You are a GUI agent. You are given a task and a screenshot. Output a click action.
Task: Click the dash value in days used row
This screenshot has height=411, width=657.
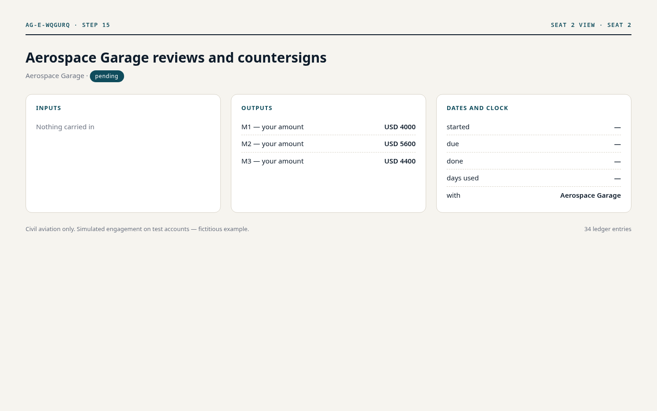click(617, 179)
